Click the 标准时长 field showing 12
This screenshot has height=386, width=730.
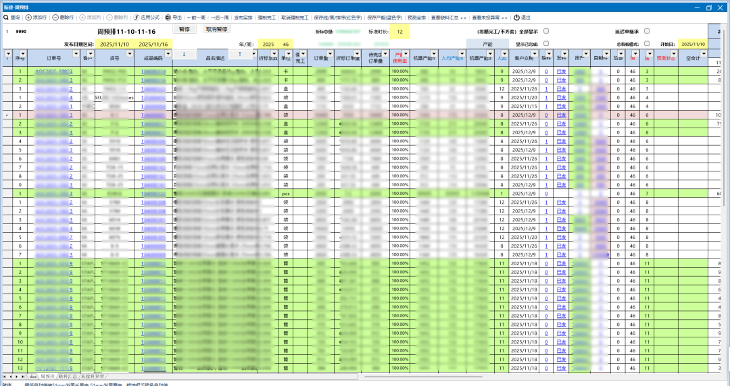tap(400, 32)
